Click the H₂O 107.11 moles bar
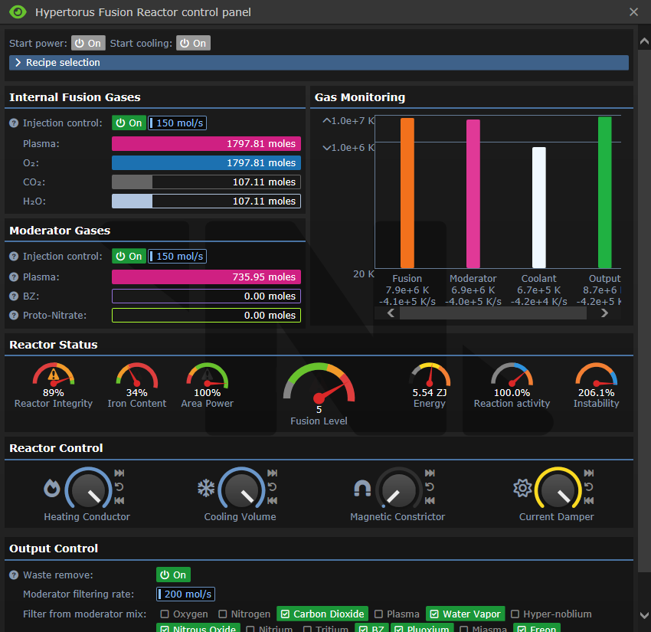Viewport: 651px width, 632px height. [x=206, y=201]
